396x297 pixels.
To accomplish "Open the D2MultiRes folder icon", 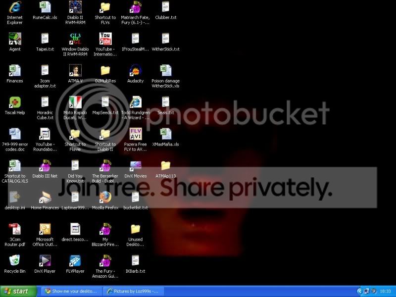I will (105, 71).
